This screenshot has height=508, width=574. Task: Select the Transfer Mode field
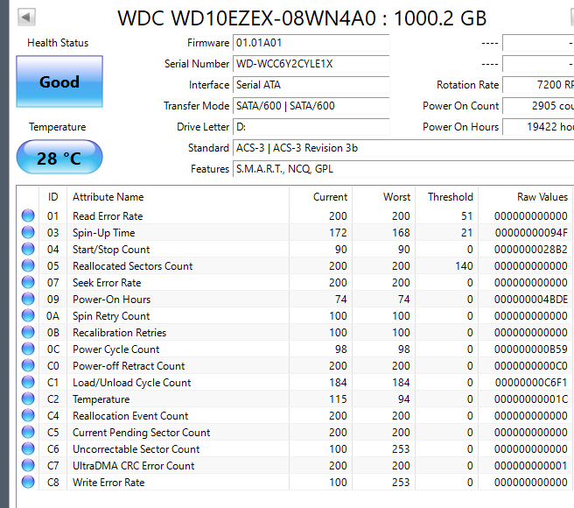[x=311, y=106]
